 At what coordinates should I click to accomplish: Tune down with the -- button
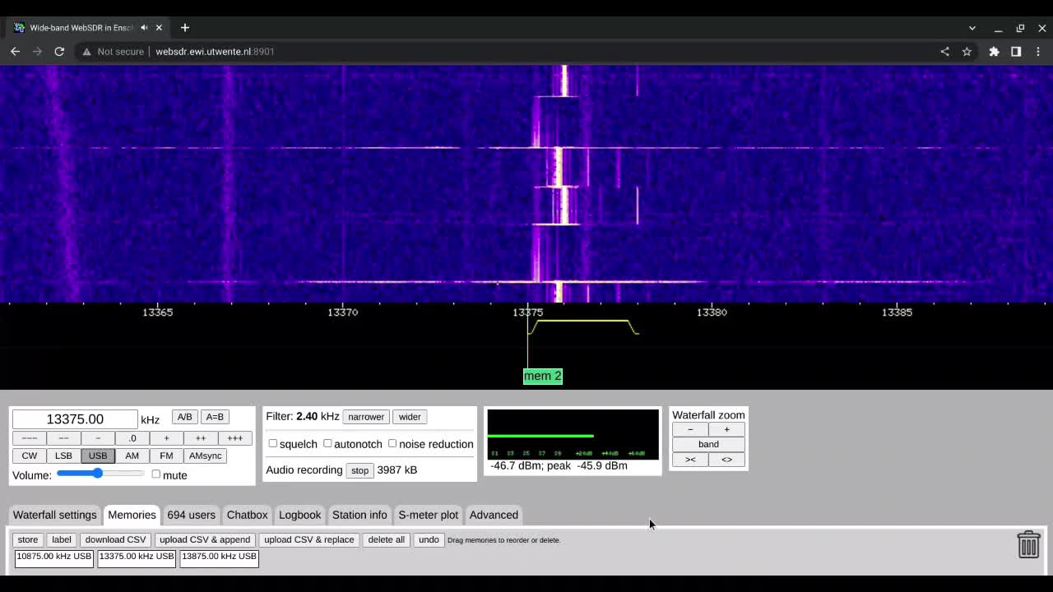[x=63, y=438]
